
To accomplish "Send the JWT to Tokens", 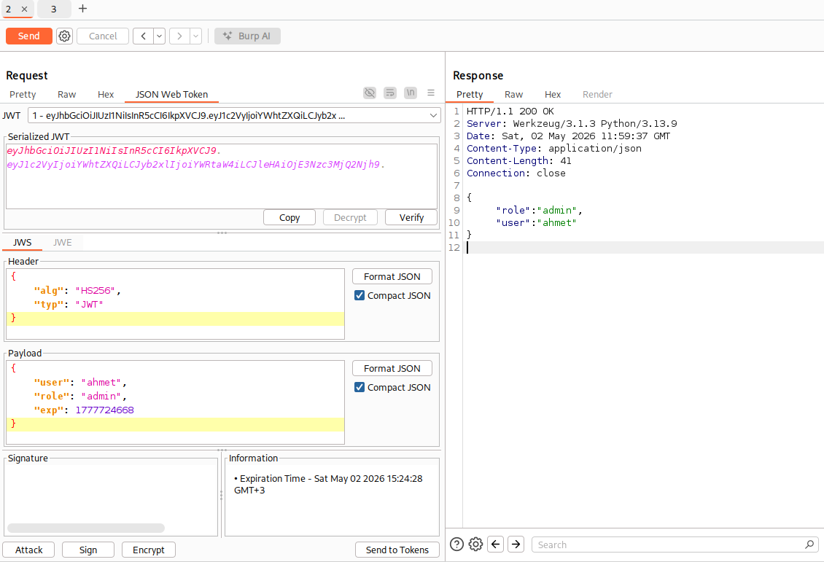I will coord(397,550).
